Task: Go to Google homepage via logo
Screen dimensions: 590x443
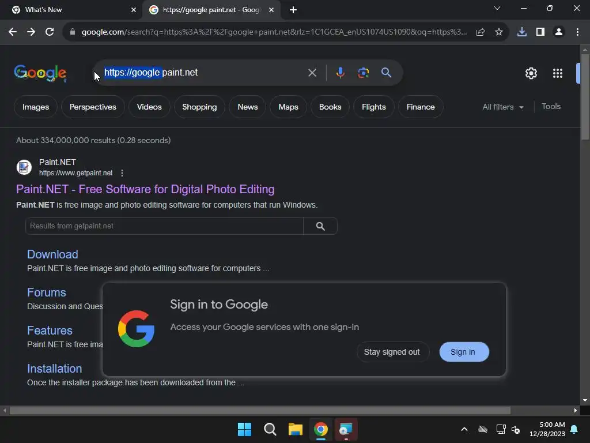Action: (x=40, y=73)
